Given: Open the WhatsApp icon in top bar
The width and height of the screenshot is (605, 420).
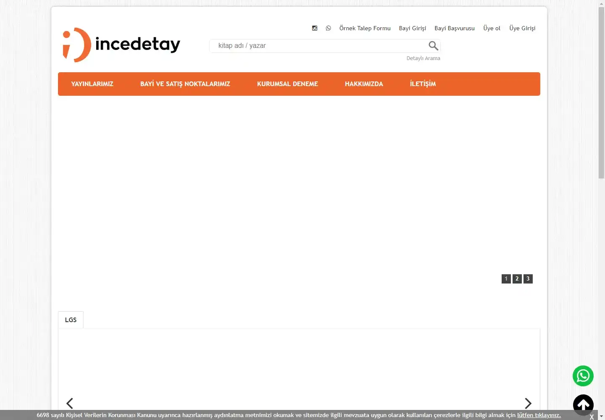Looking at the screenshot, I should tap(328, 28).
